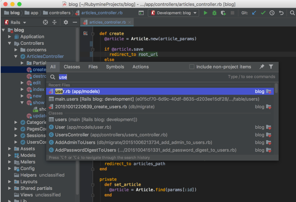296x202 pixels.
Task: Open Rails panel settings gear
Action: 66,22
